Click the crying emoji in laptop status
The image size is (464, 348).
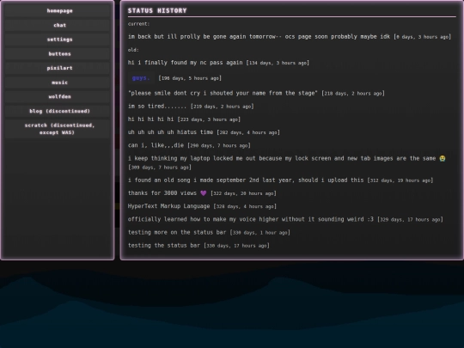[443, 158]
